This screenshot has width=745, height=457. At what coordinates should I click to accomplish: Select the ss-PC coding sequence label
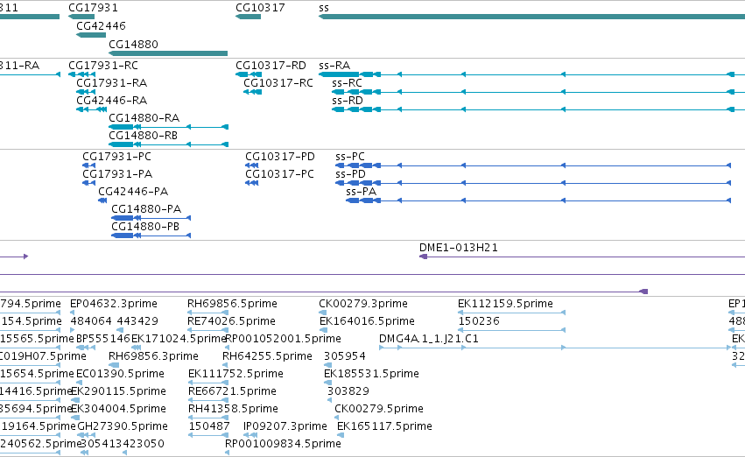coord(350,157)
